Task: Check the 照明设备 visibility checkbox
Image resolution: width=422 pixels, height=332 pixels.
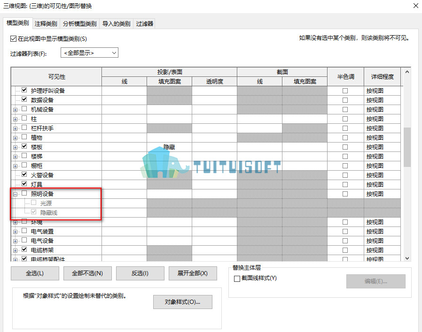Action: pyautogui.click(x=24, y=193)
